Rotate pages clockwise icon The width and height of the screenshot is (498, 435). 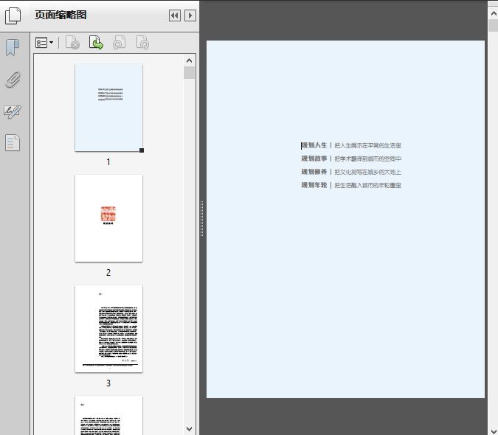click(142, 43)
